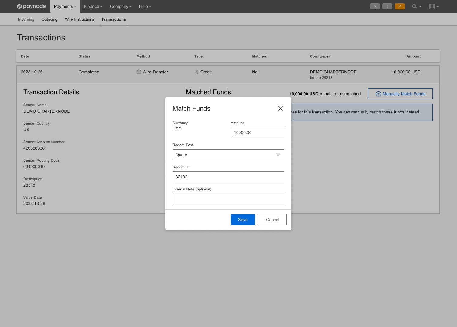This screenshot has width=457, height=327.
Task: Click the Credit type icon
Action: tap(197, 72)
